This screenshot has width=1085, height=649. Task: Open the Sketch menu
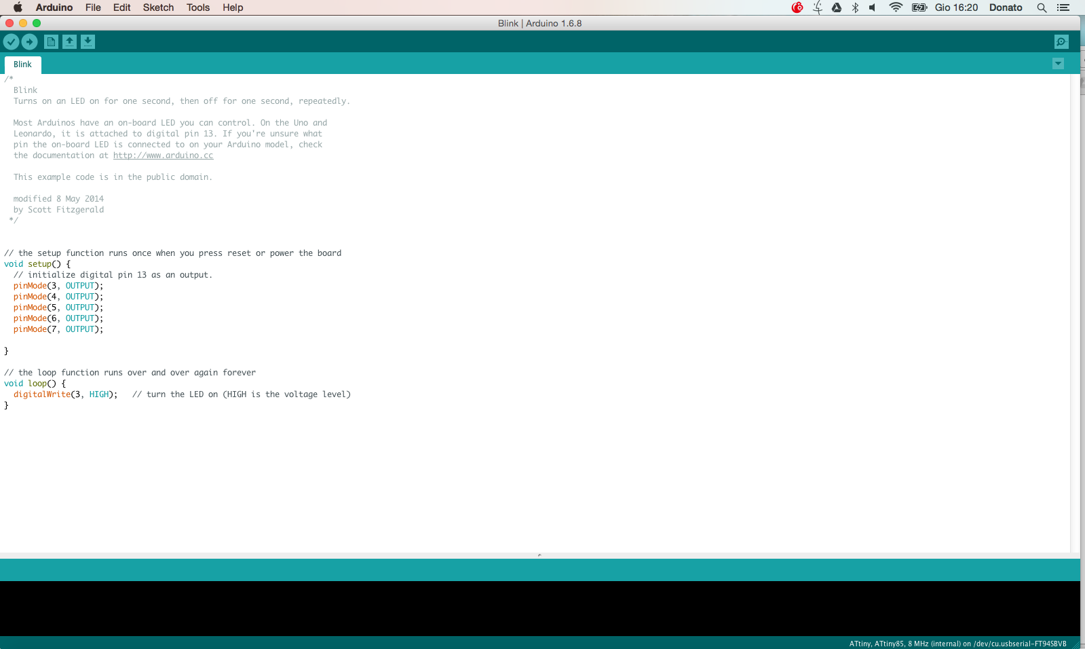[x=158, y=7]
